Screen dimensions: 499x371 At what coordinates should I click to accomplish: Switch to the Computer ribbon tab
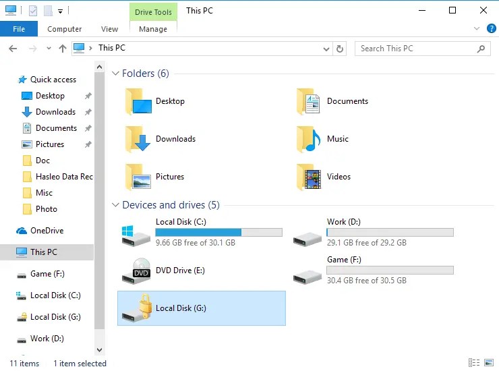64,29
